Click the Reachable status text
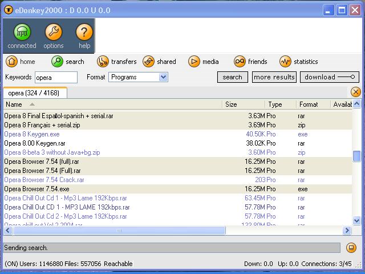 [118, 264]
